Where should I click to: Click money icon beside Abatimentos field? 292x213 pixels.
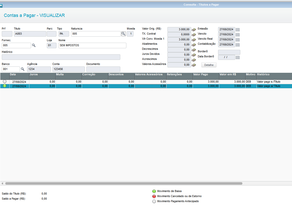pos(194,45)
